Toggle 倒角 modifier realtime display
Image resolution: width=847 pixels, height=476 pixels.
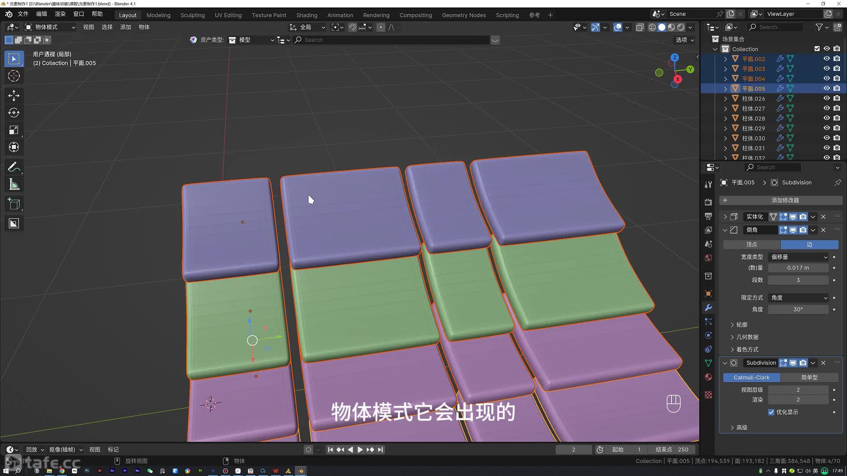[793, 230]
